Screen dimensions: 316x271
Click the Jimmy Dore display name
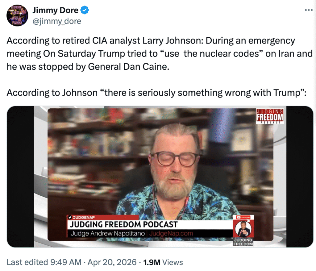click(56, 10)
